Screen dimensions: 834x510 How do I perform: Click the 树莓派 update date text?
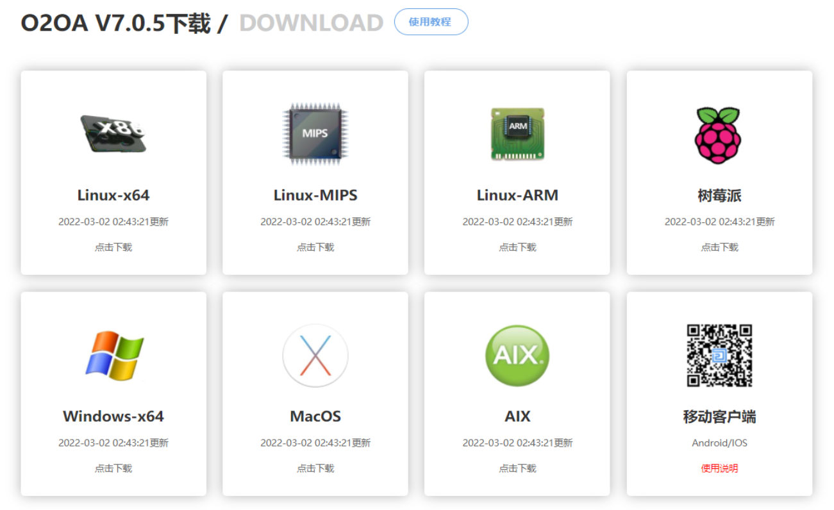coord(719,222)
